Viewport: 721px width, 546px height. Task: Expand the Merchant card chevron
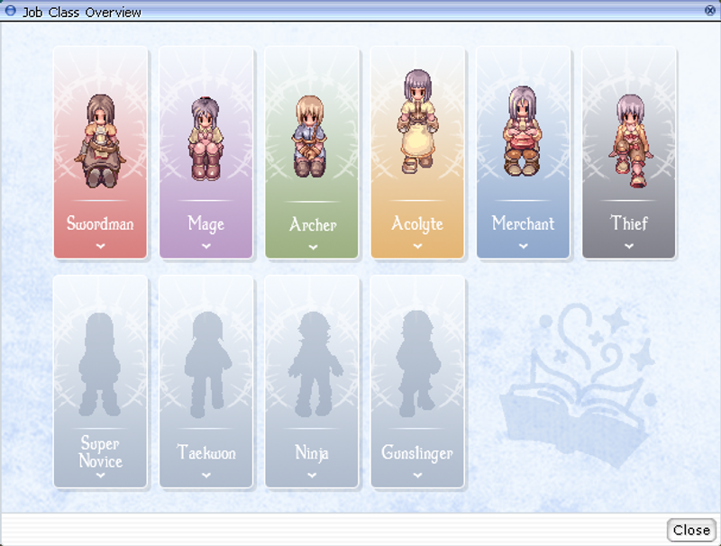pos(524,246)
